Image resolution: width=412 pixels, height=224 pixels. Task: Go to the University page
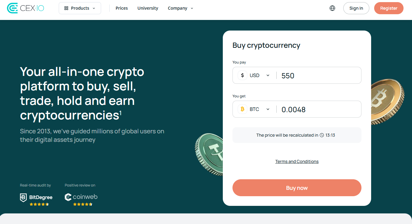click(x=148, y=8)
